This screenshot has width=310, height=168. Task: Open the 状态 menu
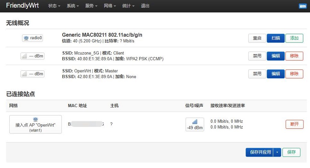point(54,6)
